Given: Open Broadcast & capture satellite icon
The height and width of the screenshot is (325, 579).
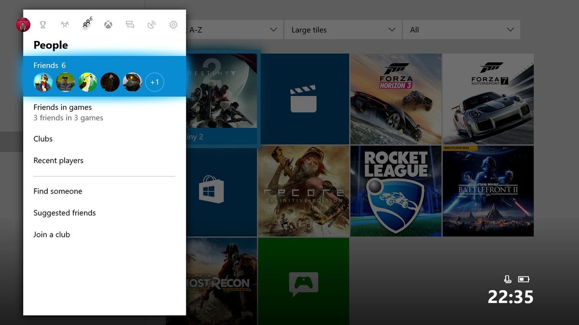Looking at the screenshot, I should pyautogui.click(x=152, y=25).
